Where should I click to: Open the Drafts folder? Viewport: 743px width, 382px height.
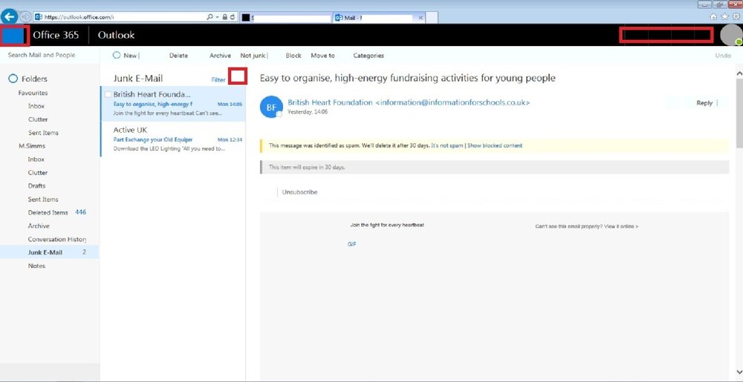[36, 185]
